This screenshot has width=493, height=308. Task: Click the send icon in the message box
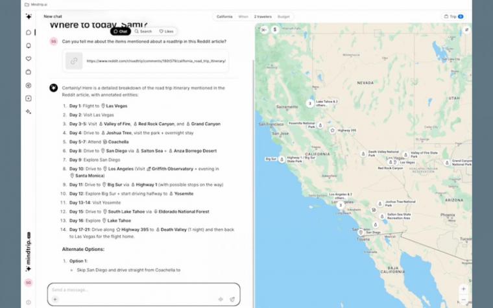232,299
